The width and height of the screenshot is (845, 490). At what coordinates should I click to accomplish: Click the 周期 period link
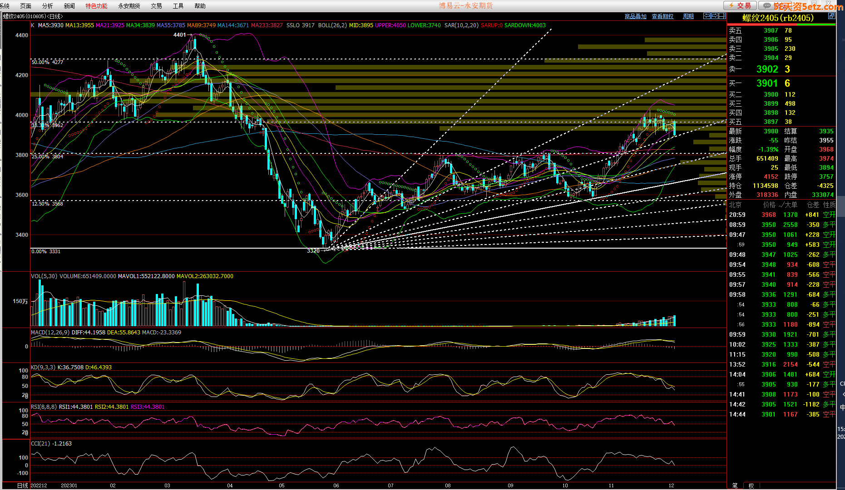[x=688, y=16]
